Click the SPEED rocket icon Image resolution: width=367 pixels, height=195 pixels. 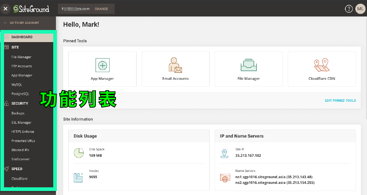point(7,169)
